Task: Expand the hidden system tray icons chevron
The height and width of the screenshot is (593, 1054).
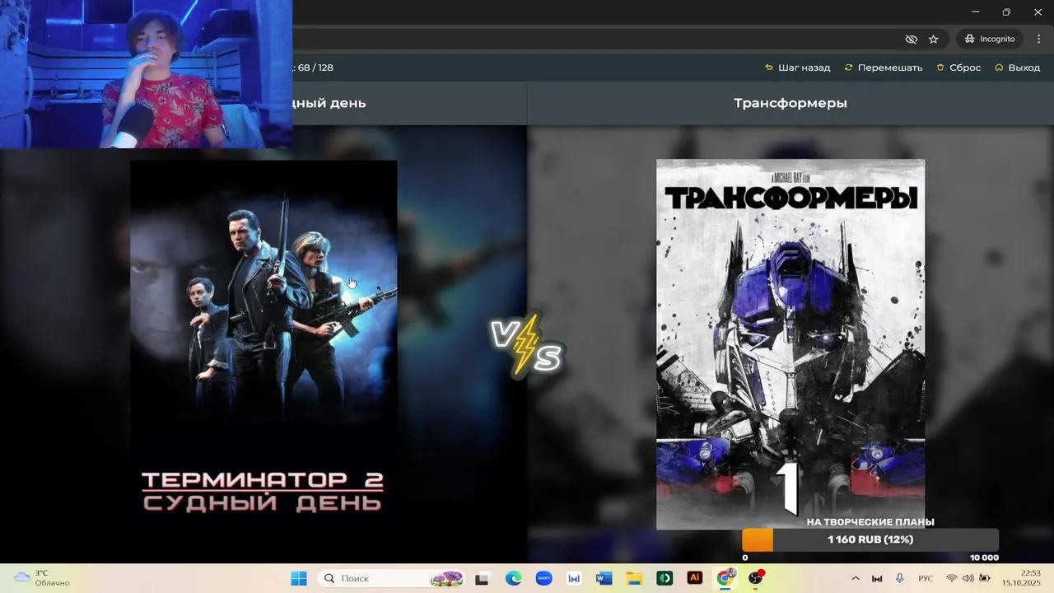Action: (855, 578)
